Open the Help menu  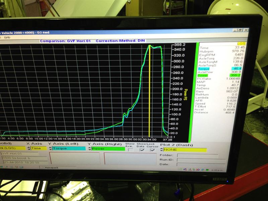click(7, 37)
